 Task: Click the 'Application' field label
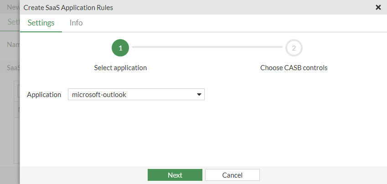(44, 95)
